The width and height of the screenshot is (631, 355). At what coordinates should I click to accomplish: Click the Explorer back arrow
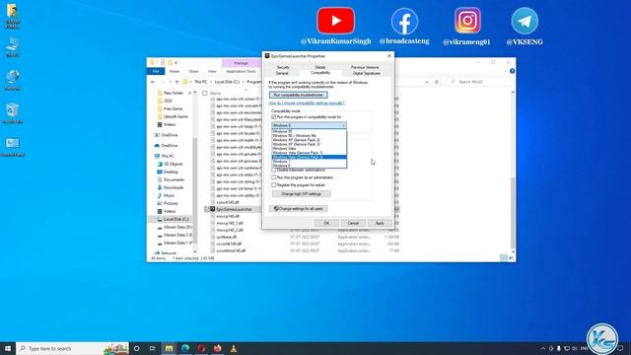(x=153, y=82)
